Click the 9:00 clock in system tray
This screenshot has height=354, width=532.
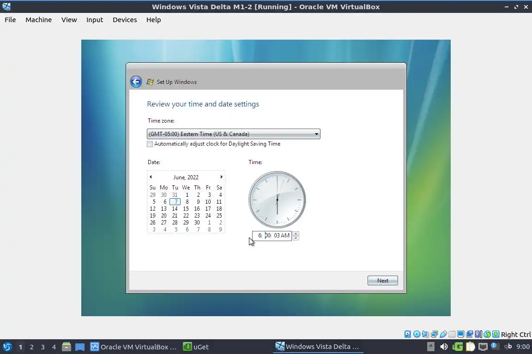pyautogui.click(x=523, y=347)
